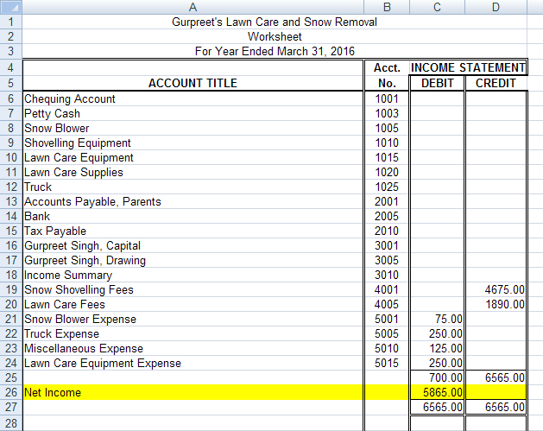
Task: Select the worksheet title cell with Gurpreet's Lawn Care
Action: click(275, 22)
